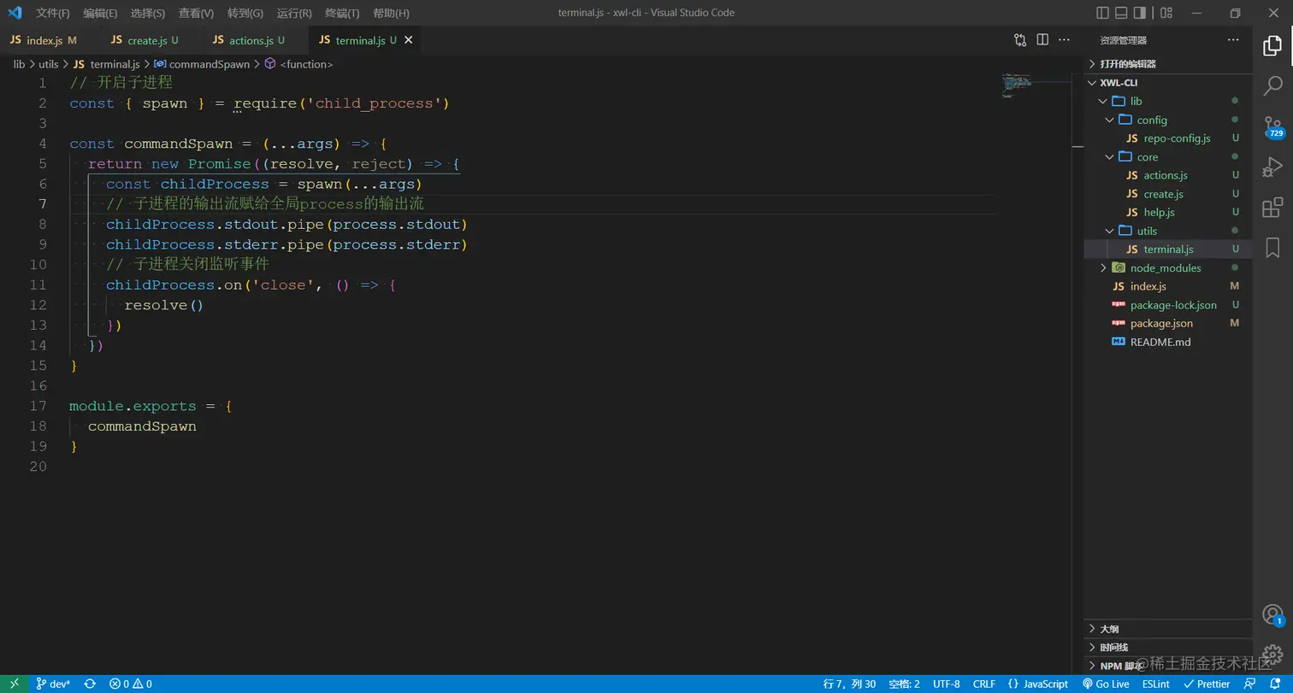Open the 终端(T) menu
This screenshot has width=1293, height=693.
pos(343,13)
